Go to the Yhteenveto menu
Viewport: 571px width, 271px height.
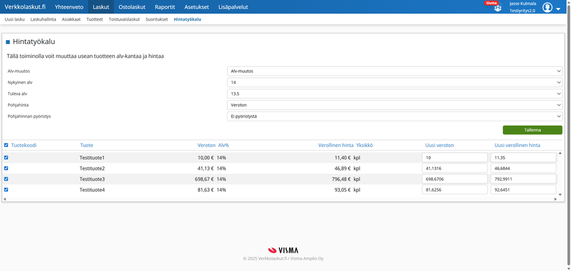click(x=69, y=7)
